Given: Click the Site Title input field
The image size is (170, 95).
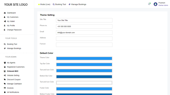Looking at the screenshot, I should [x=84, y=20].
